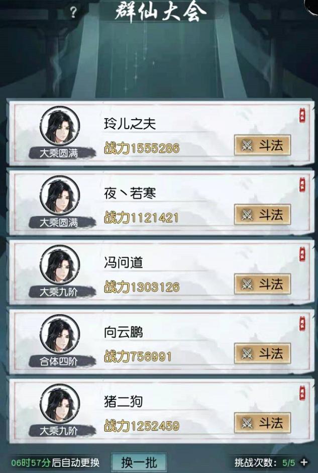Screen dimensions: 318x473
Task: View 玲儿之夫 avatar portrait
Action: (x=60, y=126)
